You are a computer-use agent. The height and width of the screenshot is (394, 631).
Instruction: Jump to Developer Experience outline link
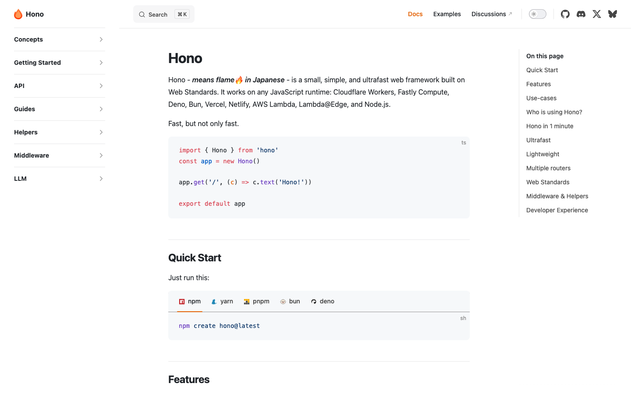point(557,210)
